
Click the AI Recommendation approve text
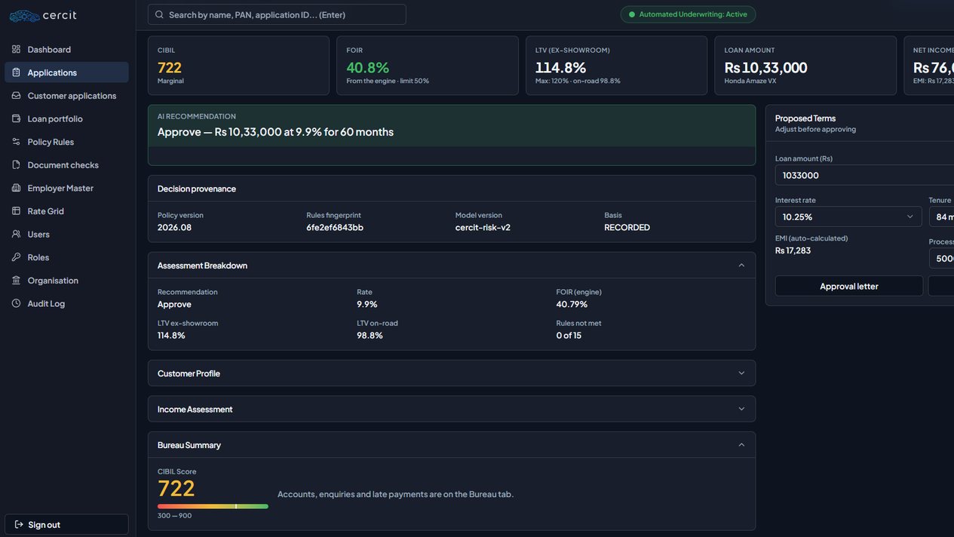(x=275, y=132)
